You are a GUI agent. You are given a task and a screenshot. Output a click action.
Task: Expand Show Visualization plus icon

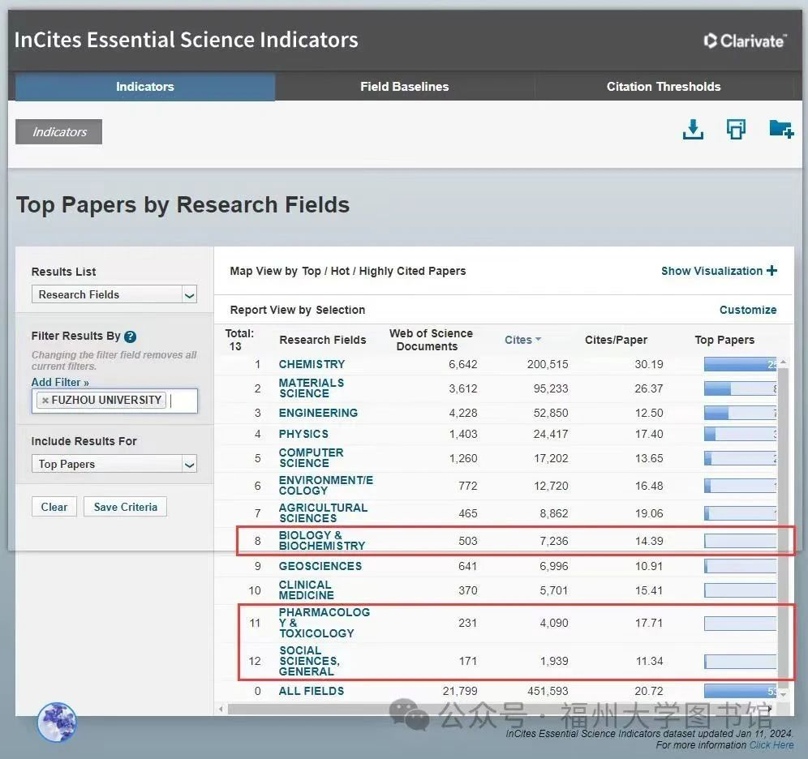(x=771, y=271)
